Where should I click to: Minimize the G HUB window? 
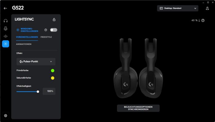point(203,2)
